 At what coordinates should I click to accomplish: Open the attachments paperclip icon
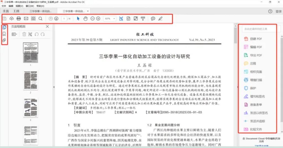click(4, 40)
